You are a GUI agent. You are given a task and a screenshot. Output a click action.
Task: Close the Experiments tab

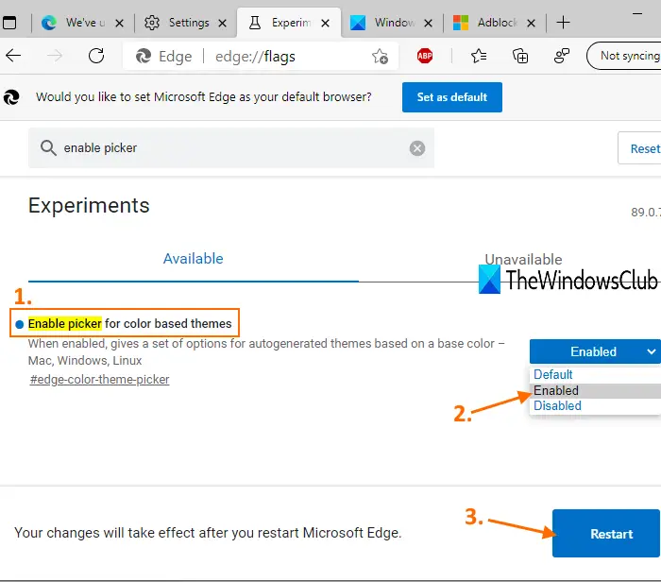(x=325, y=23)
